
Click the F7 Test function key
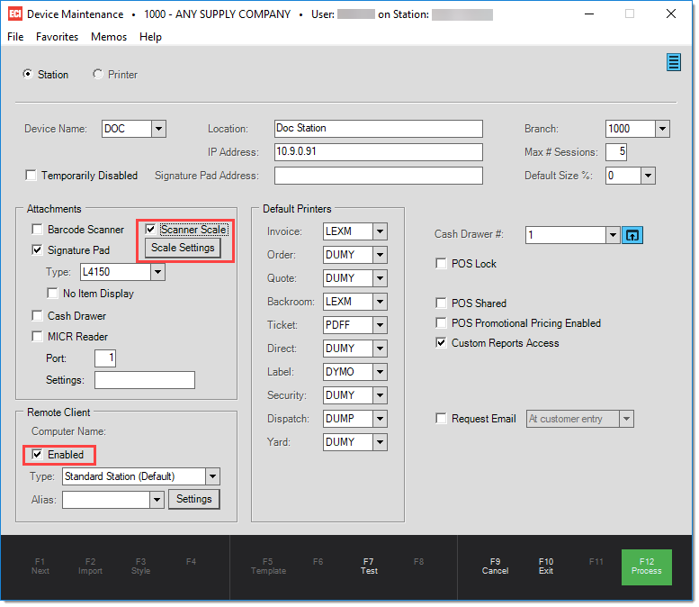[x=371, y=568]
